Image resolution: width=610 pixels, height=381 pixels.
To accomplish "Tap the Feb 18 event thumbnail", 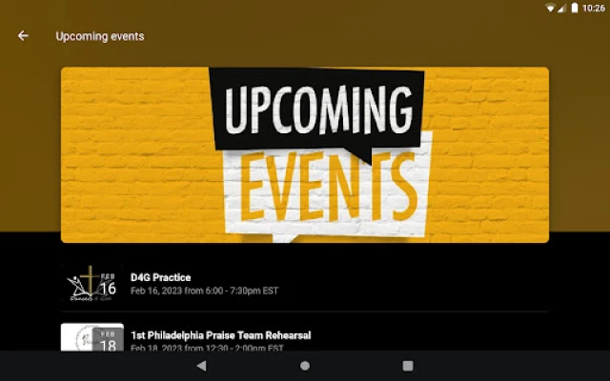I will point(92,337).
